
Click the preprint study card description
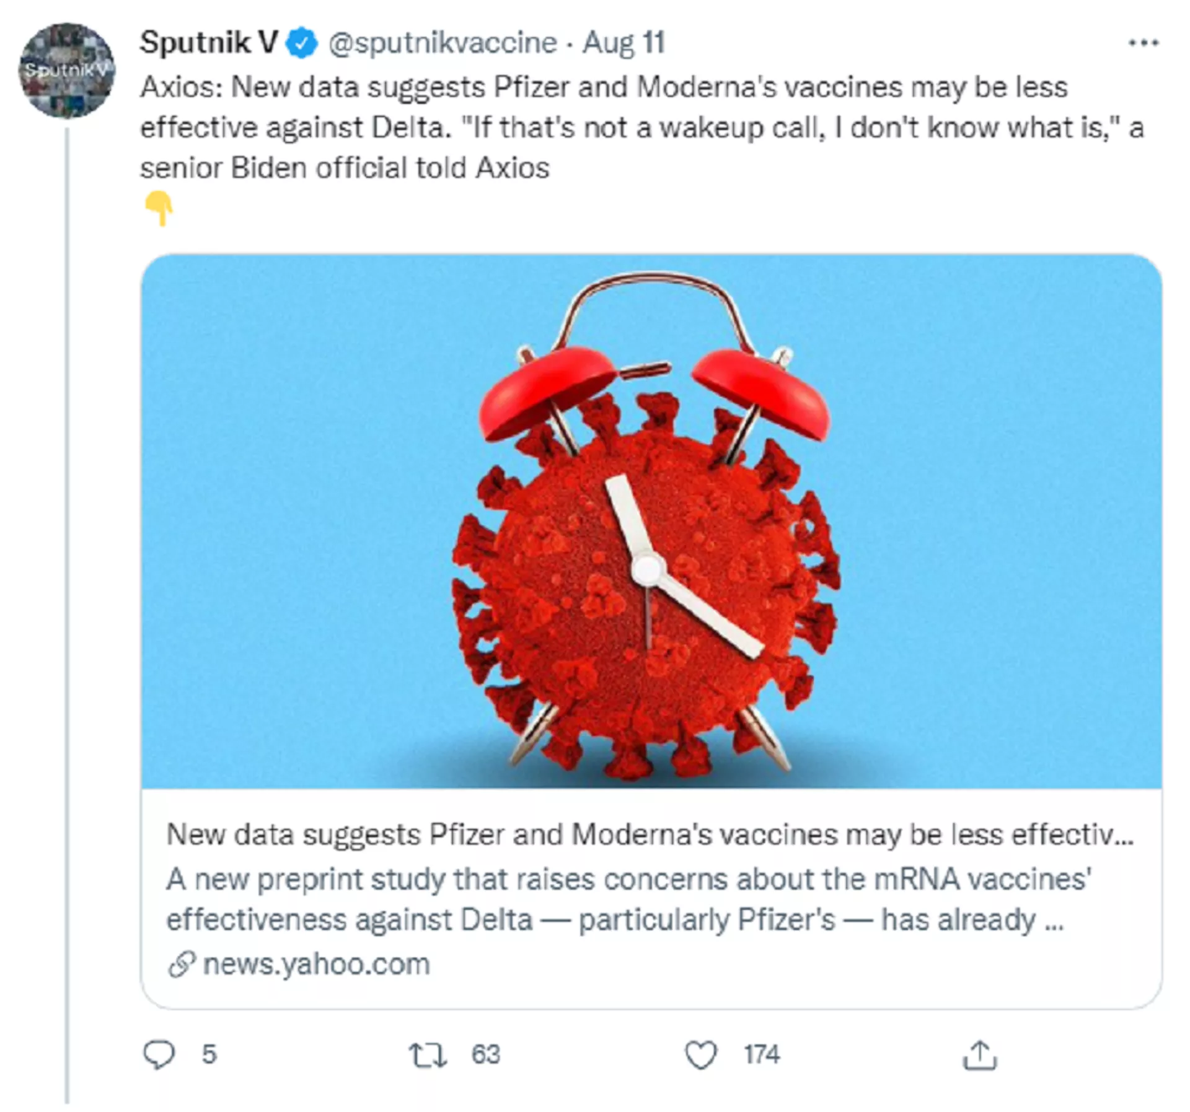coord(629,899)
